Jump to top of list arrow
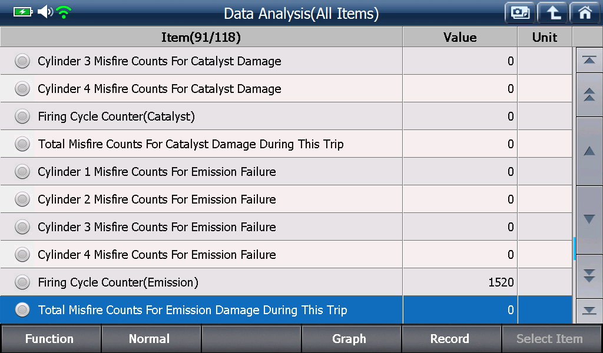This screenshot has height=353, width=603. [x=589, y=60]
